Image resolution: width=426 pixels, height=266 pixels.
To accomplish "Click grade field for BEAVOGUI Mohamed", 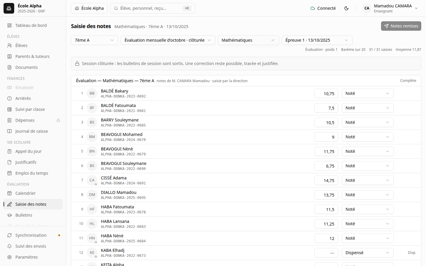I will click(326, 137).
